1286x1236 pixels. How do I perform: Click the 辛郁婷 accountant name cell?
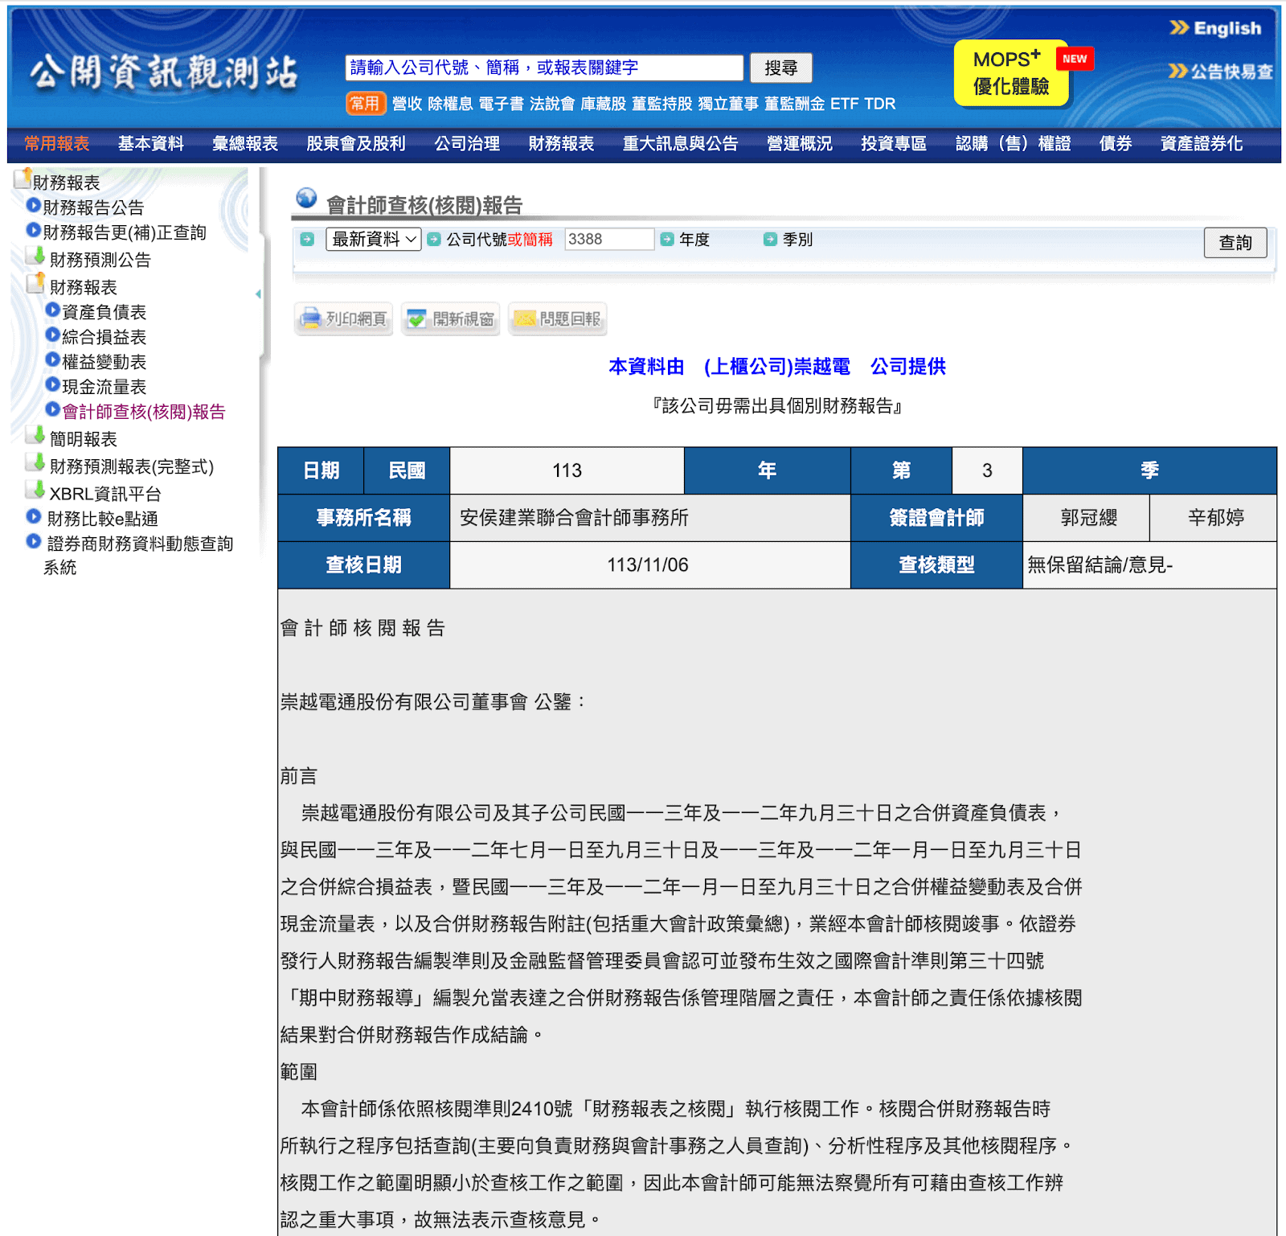tap(1214, 518)
